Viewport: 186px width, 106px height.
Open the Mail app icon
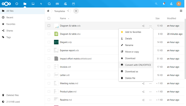[57, 4]
